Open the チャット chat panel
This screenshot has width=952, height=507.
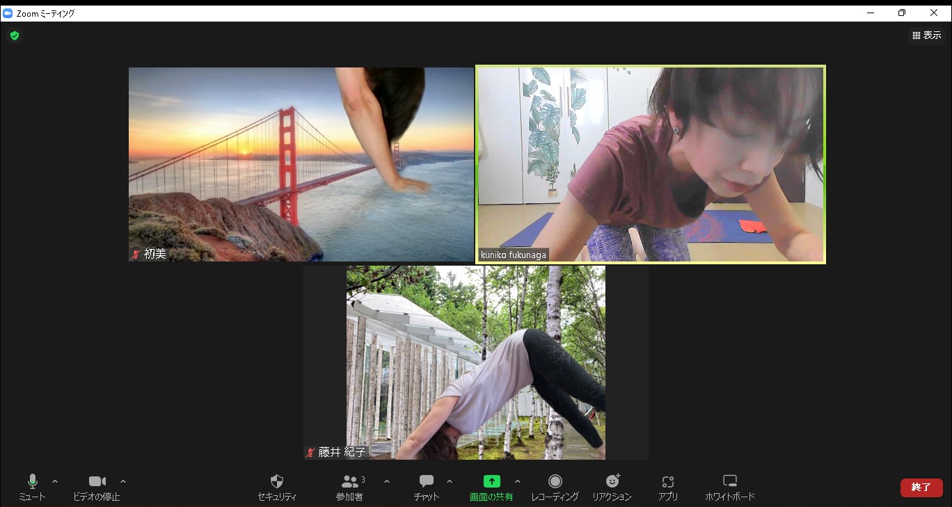(x=427, y=488)
